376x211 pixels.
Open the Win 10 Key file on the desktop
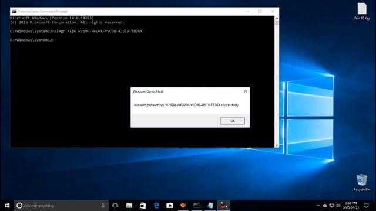(x=362, y=11)
